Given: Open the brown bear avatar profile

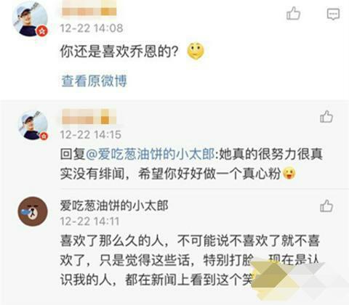Looking at the screenshot, I should 33,211.
